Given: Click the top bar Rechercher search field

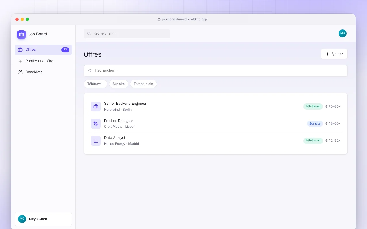Looking at the screenshot, I should tap(127, 33).
